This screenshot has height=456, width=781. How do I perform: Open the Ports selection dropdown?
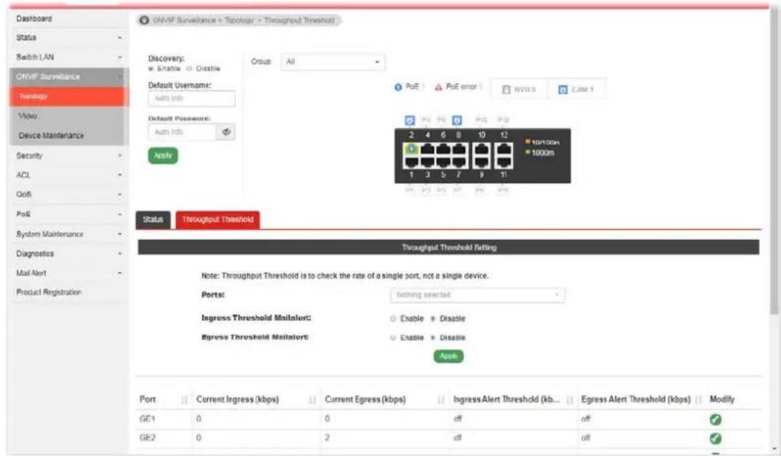[x=477, y=295]
